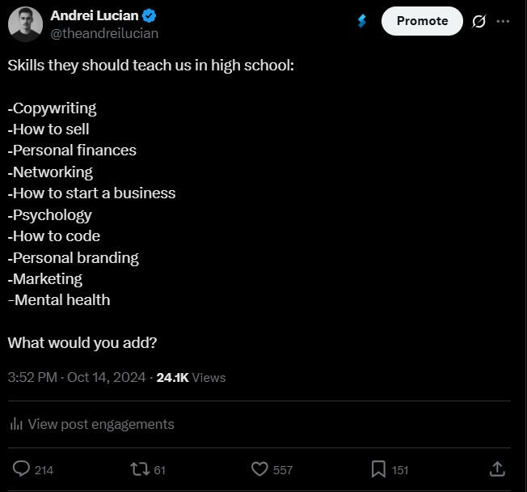
Task: Open View post engagements
Action: pos(100,424)
